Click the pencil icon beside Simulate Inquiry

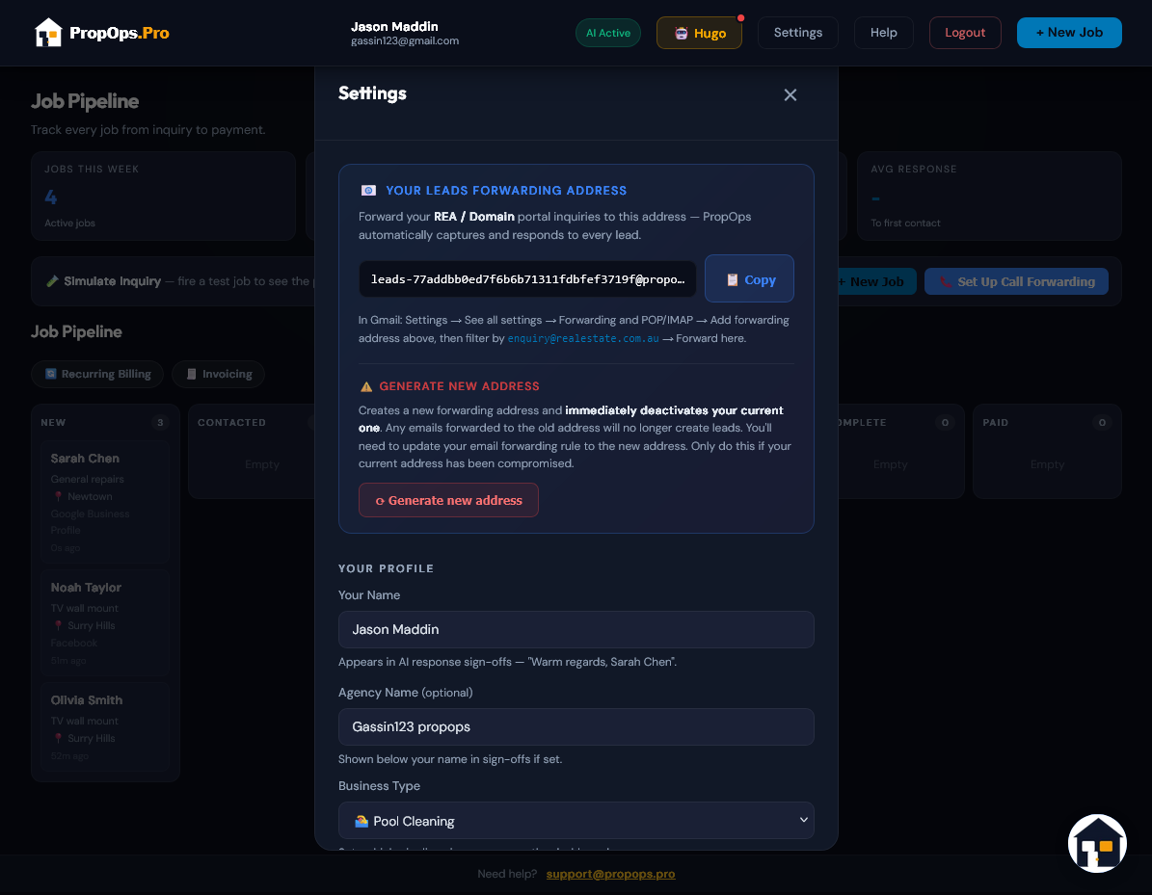click(52, 281)
